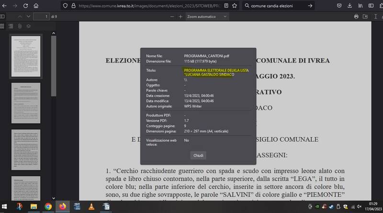This screenshot has height=213, width=383.
Task: Select the second page thumbnail
Action: tap(26, 103)
